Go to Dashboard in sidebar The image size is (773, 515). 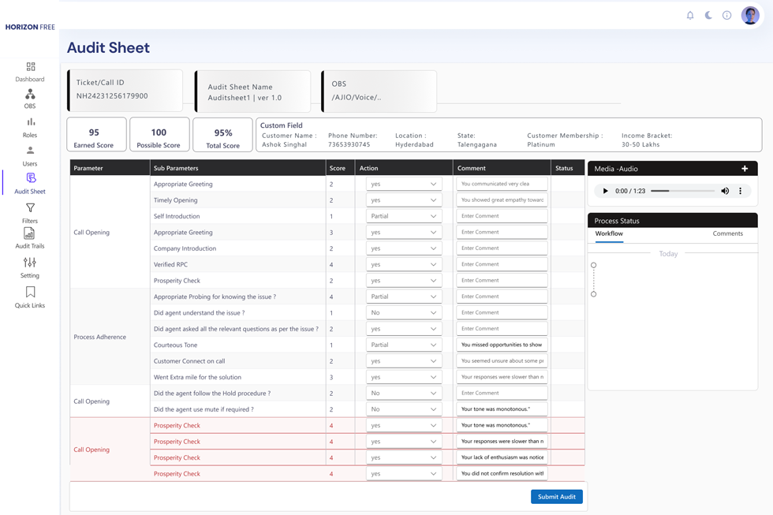click(x=30, y=72)
